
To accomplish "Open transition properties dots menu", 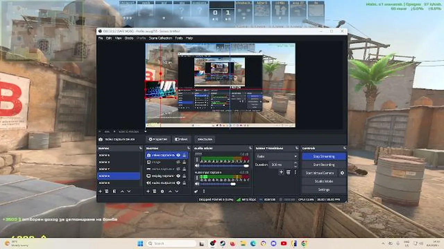I will click(x=295, y=172).
